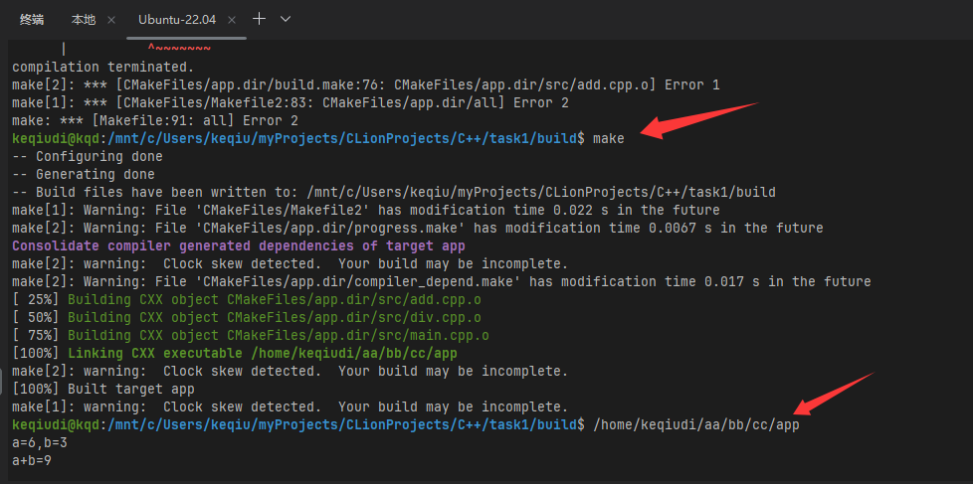Click the "Building CXX object" add.cpp.o line
Viewport: 973px width, 484px height.
coord(249,300)
